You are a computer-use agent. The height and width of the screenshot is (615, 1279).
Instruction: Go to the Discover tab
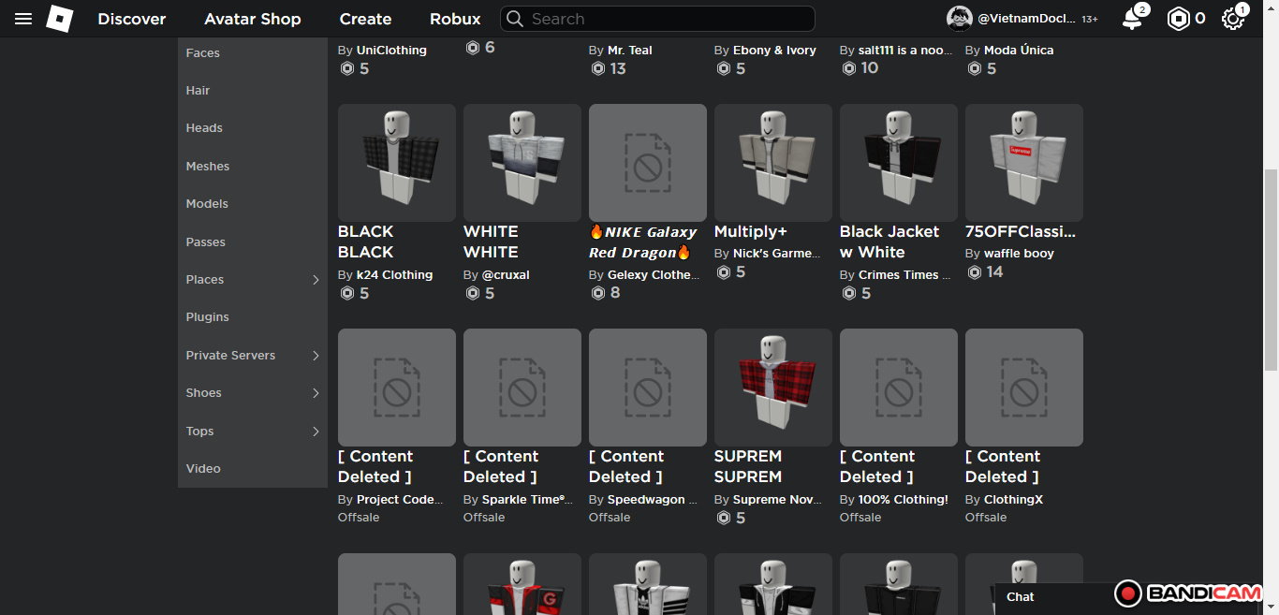coord(132,19)
